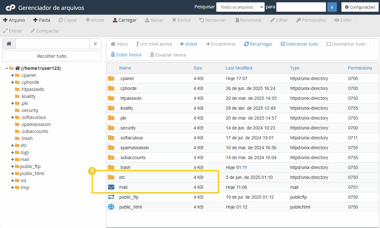Sort by Permissions column header

pyautogui.click(x=360, y=68)
